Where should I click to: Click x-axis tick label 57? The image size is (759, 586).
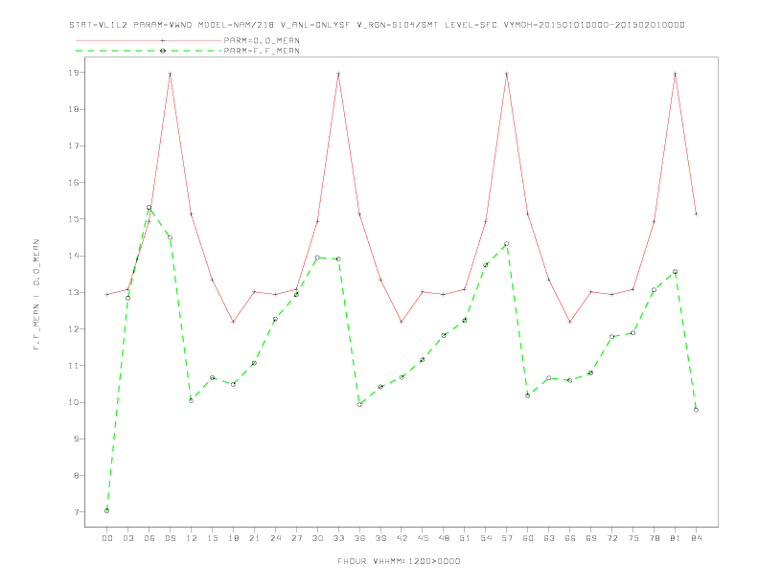pyautogui.click(x=507, y=538)
